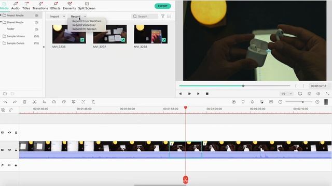Select the MVI_3238 clip thumbnail
Screen dimensions: 332x186
click(150, 34)
